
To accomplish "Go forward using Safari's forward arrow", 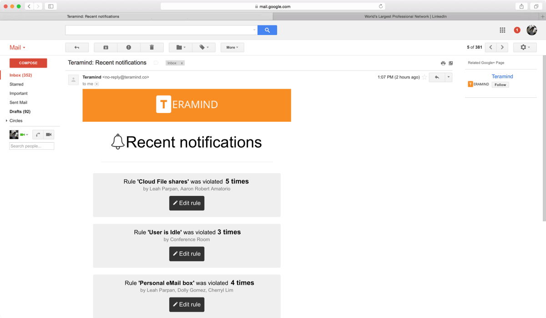I will pos(38,6).
